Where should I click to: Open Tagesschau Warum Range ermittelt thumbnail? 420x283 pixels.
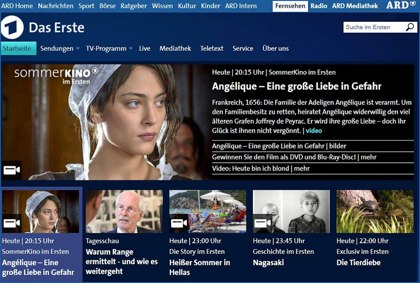click(x=124, y=212)
